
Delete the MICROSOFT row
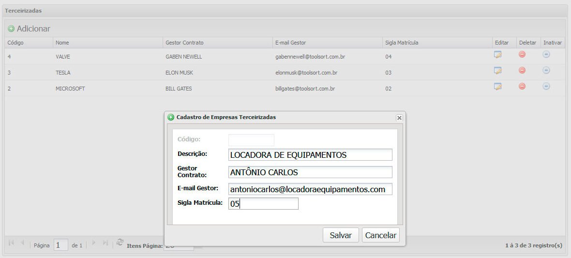[x=522, y=86]
